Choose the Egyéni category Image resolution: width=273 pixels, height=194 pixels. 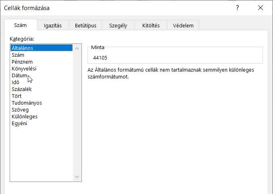19,124
